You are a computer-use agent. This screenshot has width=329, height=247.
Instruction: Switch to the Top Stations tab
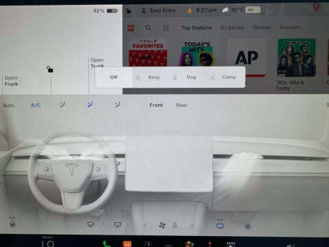tap(197, 27)
